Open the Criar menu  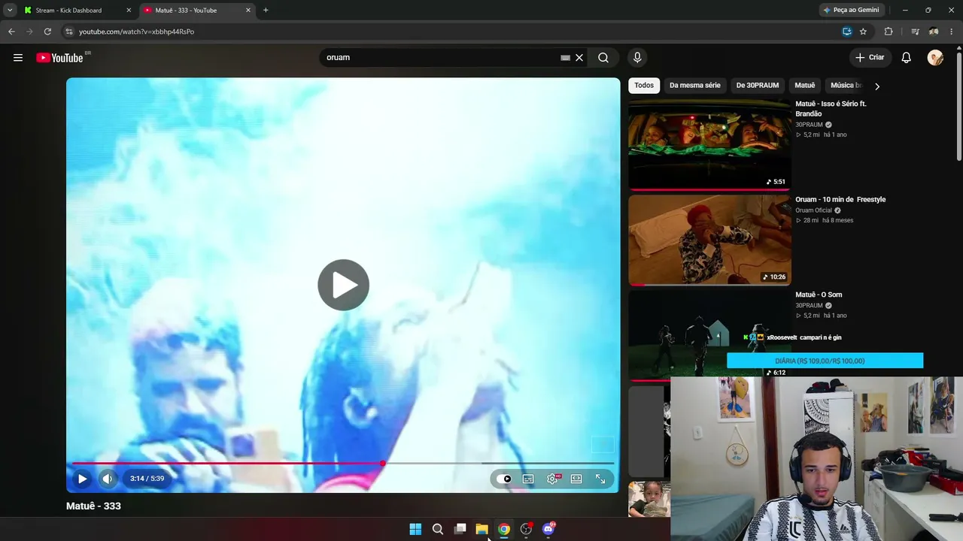[870, 58]
